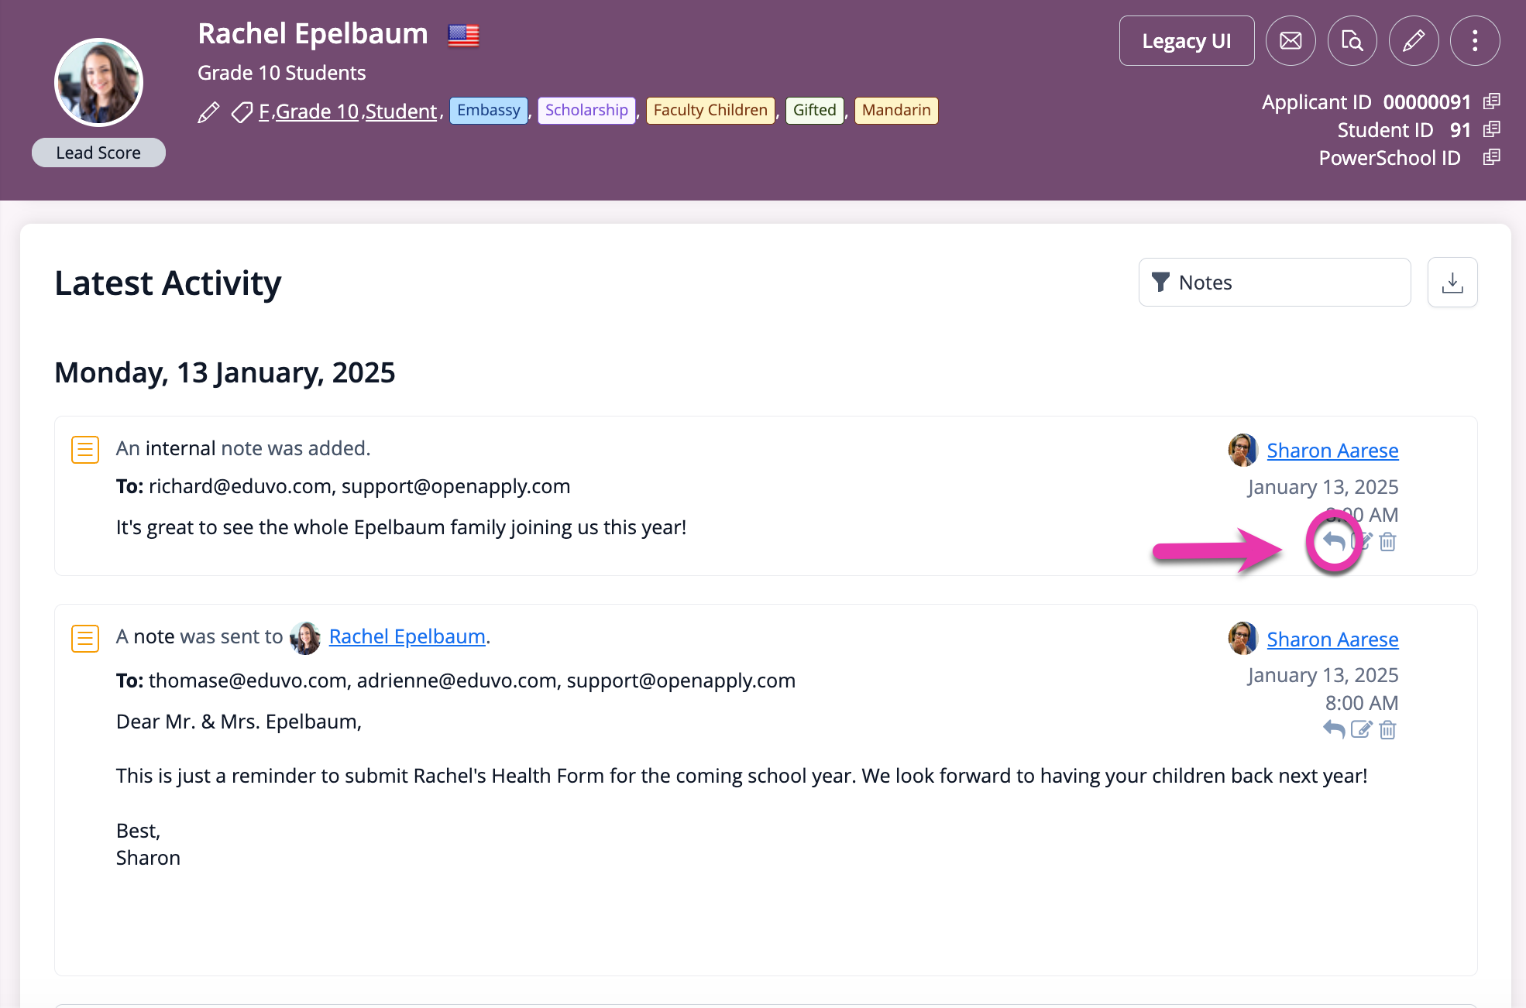Click the envelope email icon in header
The height and width of the screenshot is (1008, 1526).
tap(1291, 41)
